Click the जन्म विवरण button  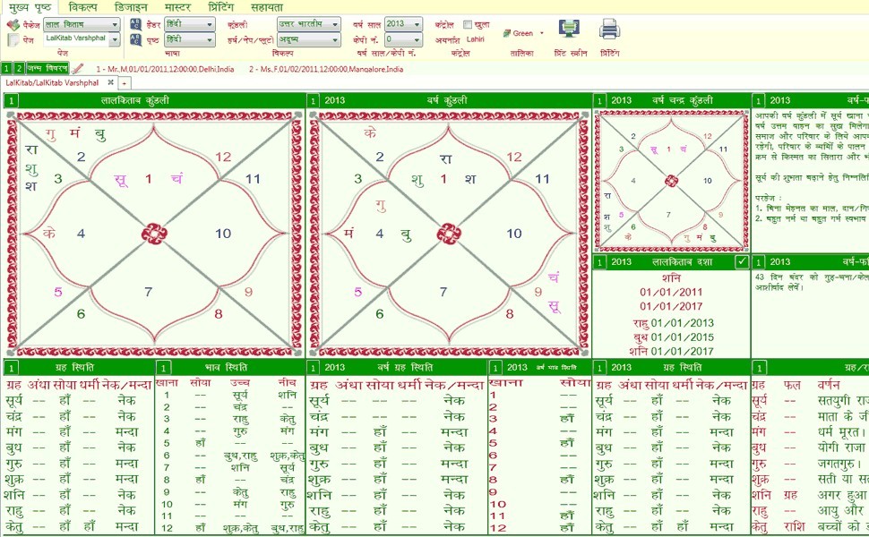[47, 69]
